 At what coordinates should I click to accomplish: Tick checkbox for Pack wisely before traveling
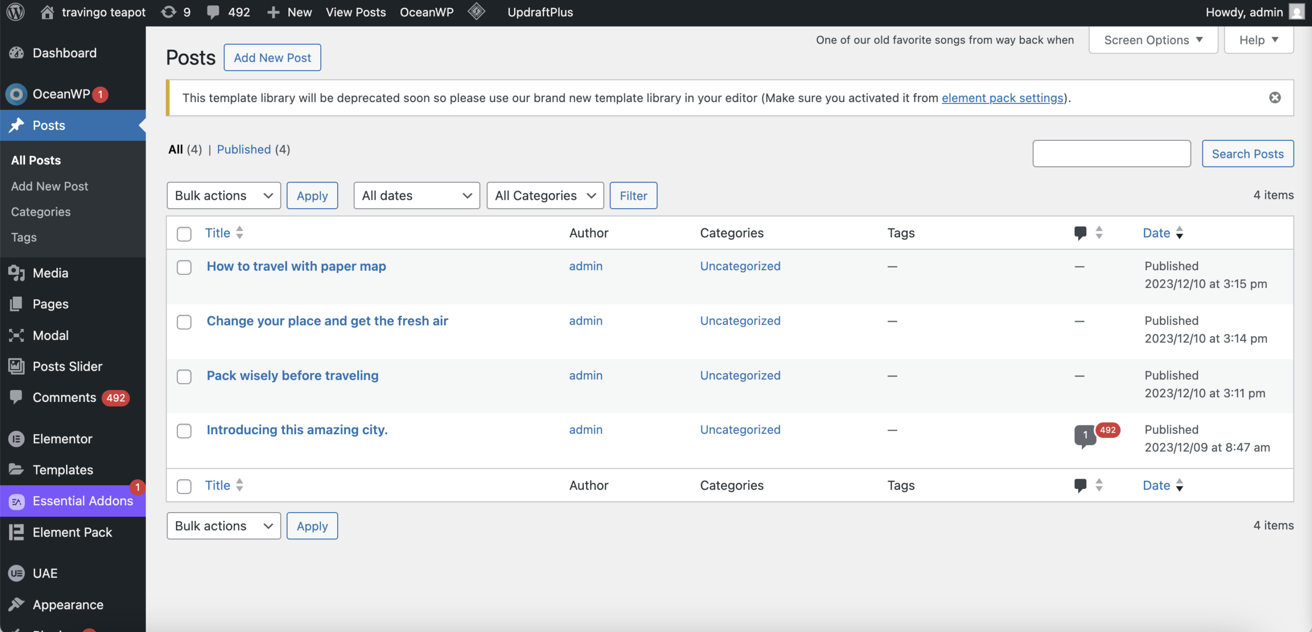pos(184,377)
